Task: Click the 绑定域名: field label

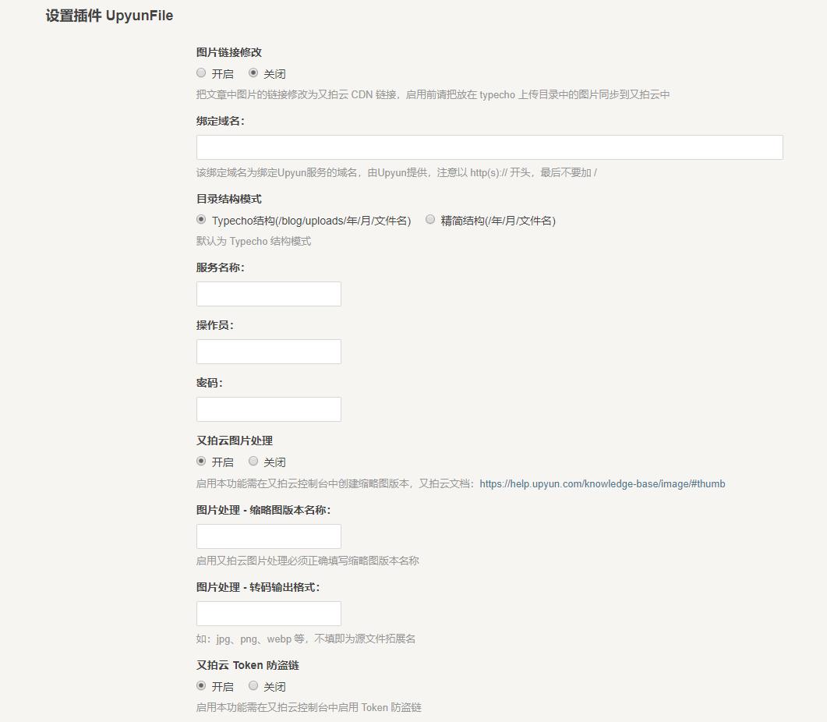Action: pos(220,122)
